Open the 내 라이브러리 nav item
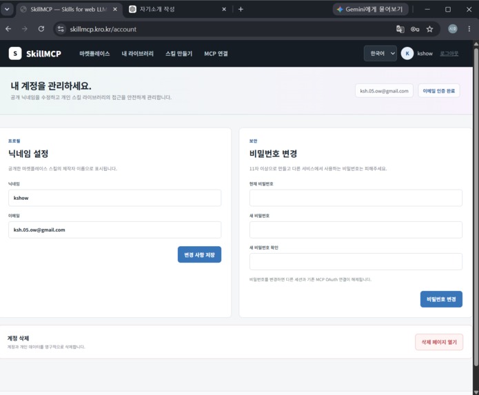This screenshot has height=395, width=479. click(x=137, y=54)
